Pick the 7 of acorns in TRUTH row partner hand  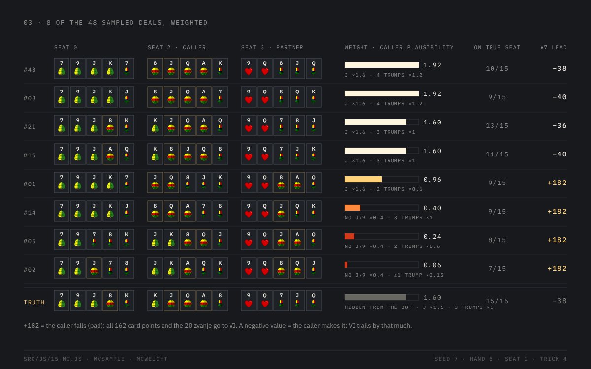point(281,301)
